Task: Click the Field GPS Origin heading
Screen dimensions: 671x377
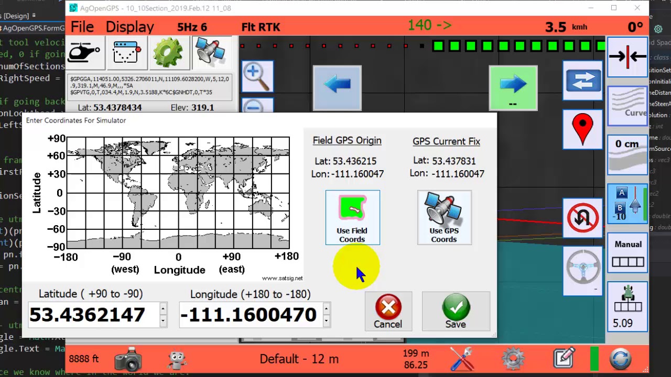Action: [x=347, y=140]
